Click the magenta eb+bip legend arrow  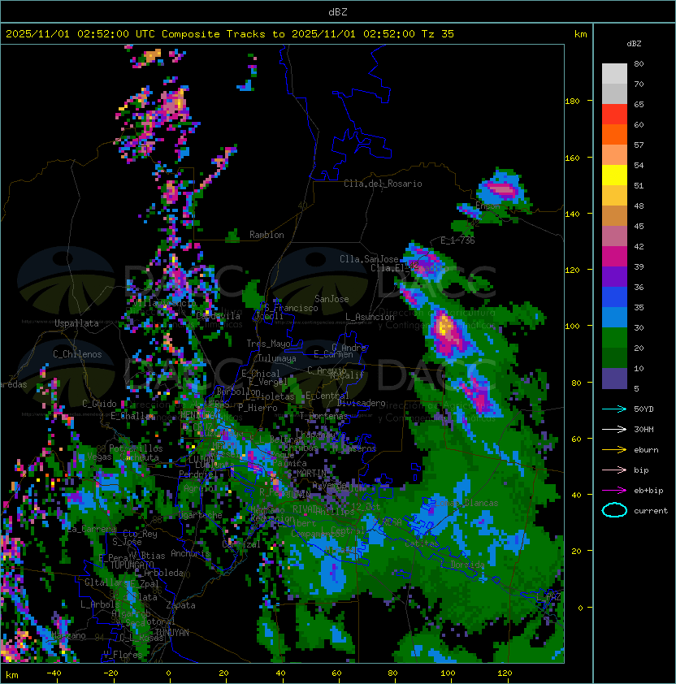(614, 491)
